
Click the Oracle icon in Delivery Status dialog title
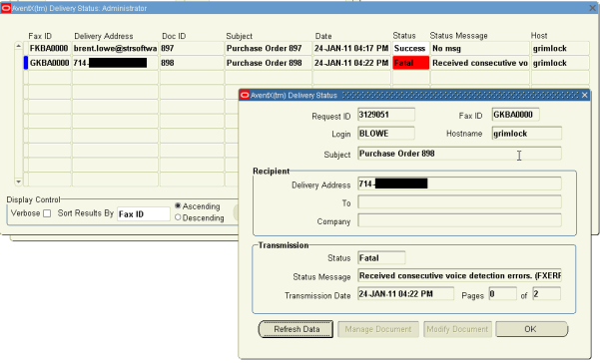pyautogui.click(x=245, y=95)
